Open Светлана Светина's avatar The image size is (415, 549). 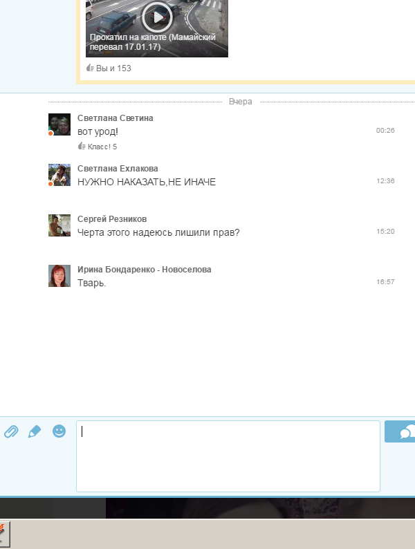[x=59, y=124]
